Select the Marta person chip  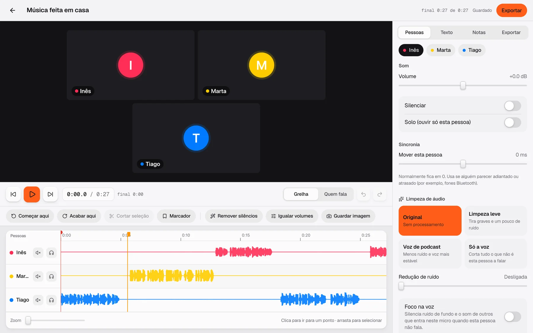pyautogui.click(x=441, y=50)
